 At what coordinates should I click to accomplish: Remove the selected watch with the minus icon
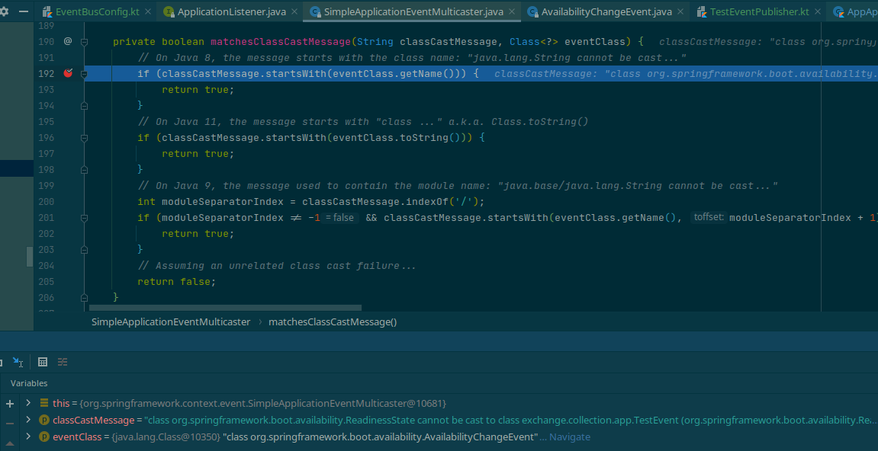9,424
